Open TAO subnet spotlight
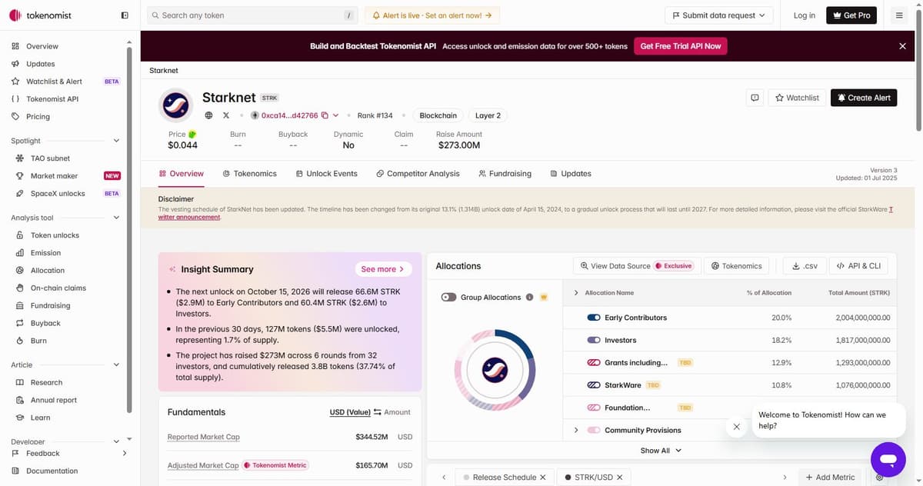923x486 pixels. coord(50,158)
